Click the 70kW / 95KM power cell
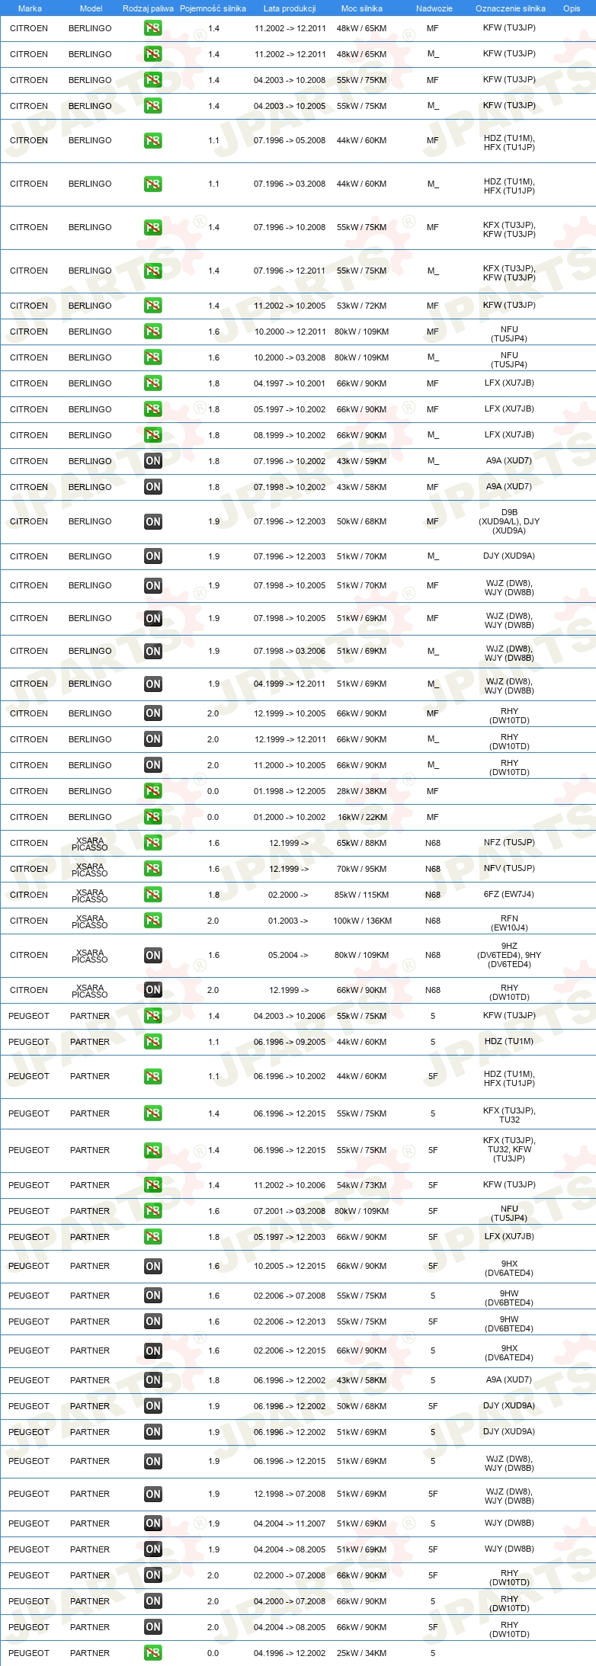Viewport: 596px width, 1666px height. 362,869
